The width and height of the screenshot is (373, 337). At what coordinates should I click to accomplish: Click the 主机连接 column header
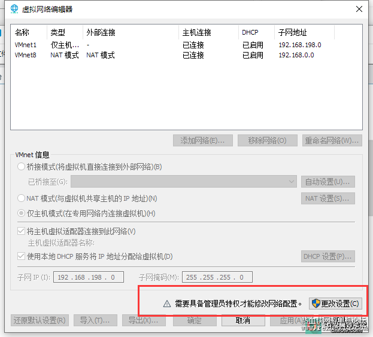pos(208,32)
